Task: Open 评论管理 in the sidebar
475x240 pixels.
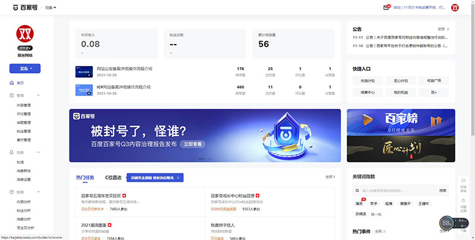Action: point(24,114)
